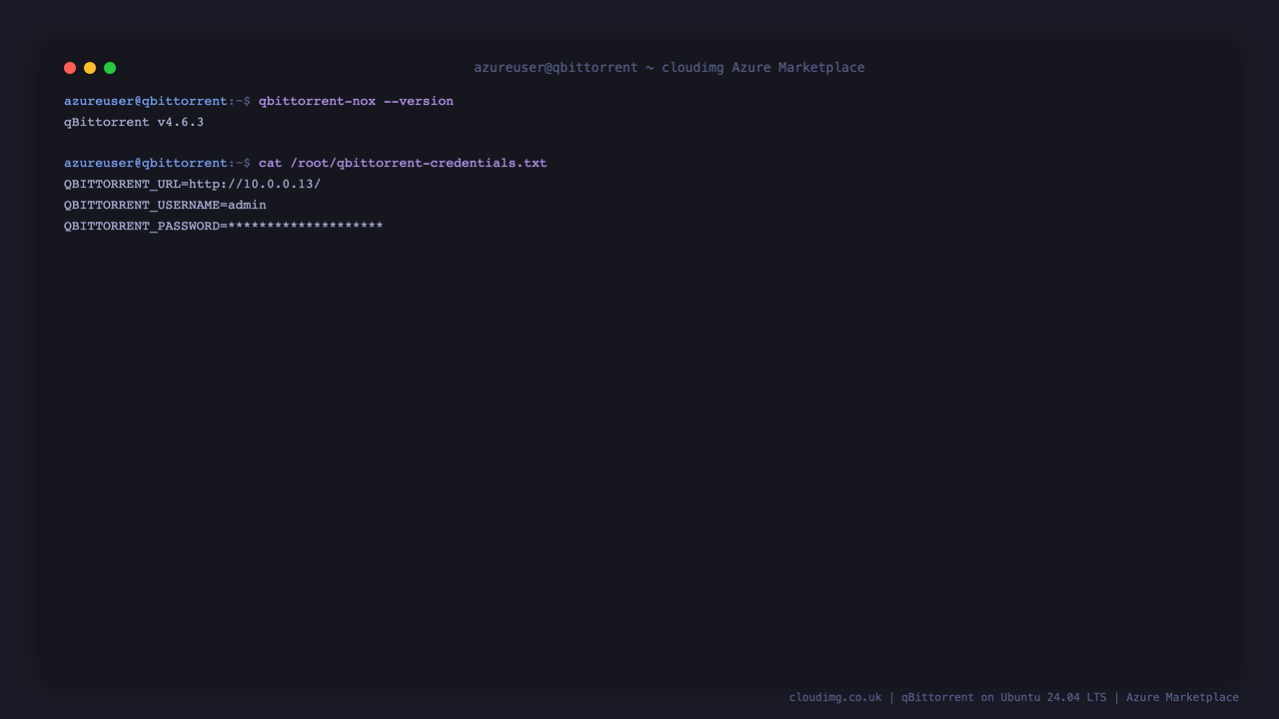Click the red close window dot
Viewport: 1279px width, 719px height.
(70, 68)
